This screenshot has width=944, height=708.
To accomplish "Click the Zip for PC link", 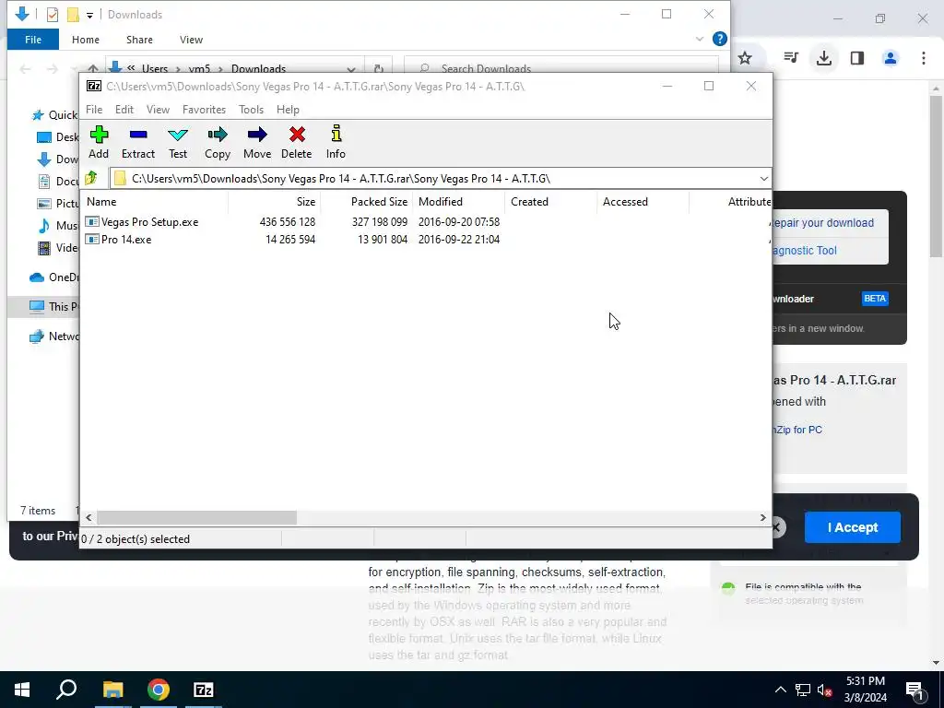I will click(797, 430).
